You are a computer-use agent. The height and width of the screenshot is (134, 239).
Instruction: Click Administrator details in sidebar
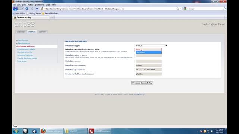click(x=26, y=49)
